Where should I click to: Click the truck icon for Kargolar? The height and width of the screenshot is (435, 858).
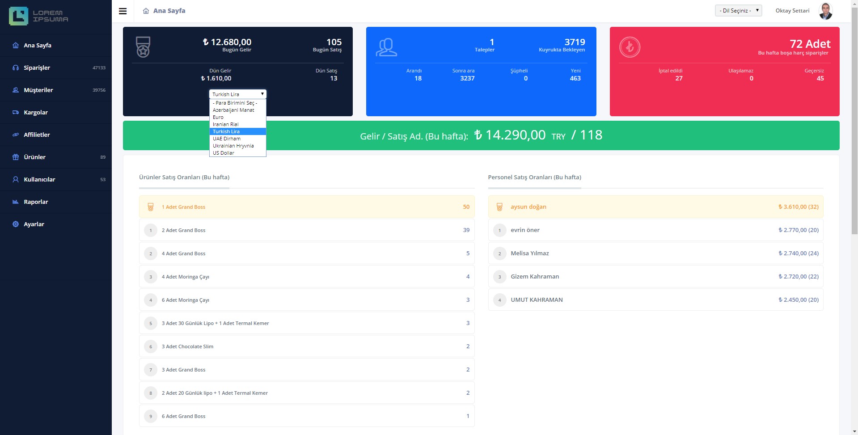point(16,113)
